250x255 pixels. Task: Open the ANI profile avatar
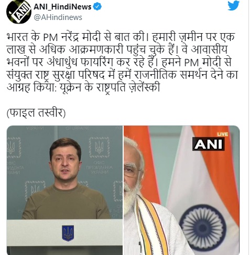(x=19, y=12)
